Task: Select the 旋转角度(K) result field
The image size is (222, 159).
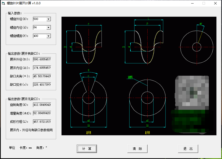Action: point(42,105)
